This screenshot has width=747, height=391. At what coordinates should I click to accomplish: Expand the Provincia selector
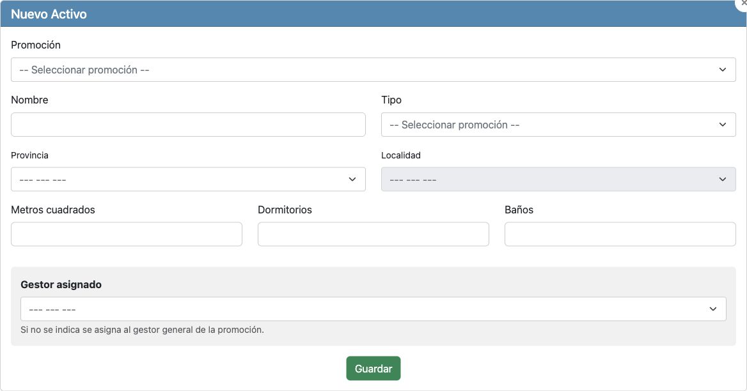pos(188,180)
